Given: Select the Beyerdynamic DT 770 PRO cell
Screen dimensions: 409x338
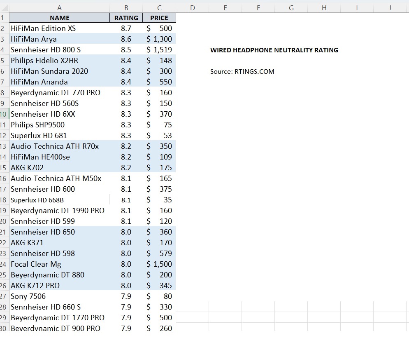Looking at the screenshot, I should pyautogui.click(x=60, y=92).
